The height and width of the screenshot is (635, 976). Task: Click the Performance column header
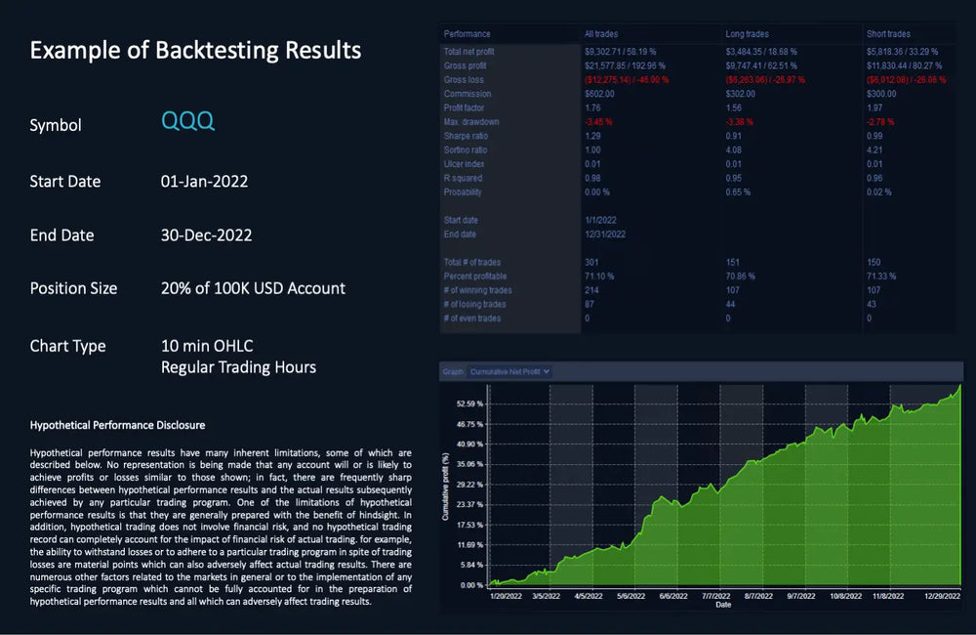(467, 34)
